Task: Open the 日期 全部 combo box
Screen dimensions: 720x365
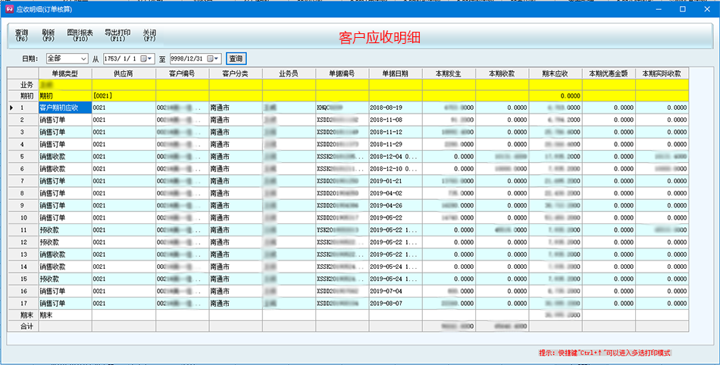Action: [67, 59]
